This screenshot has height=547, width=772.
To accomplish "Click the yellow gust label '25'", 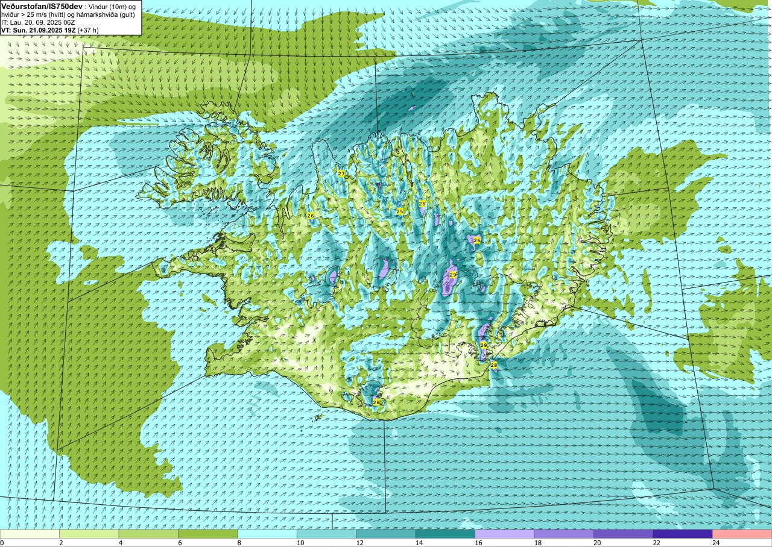I will click(400, 211).
